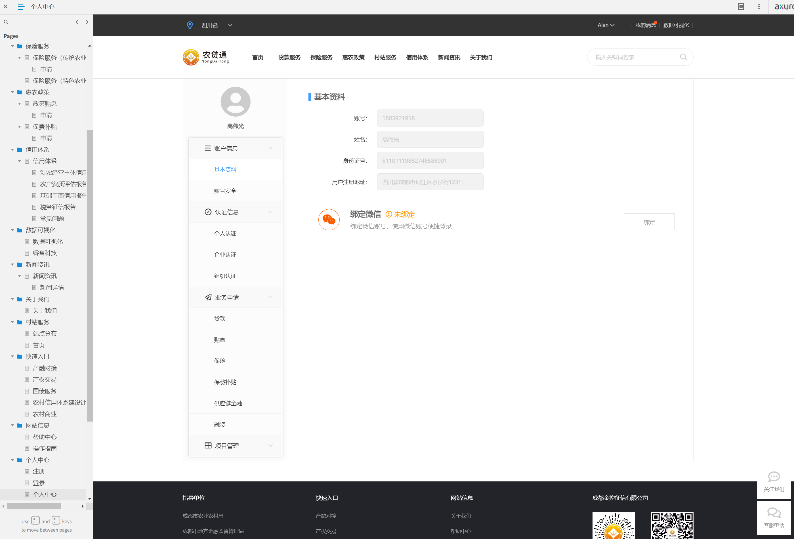Click the magnifier icon in the keyword search box
Viewport: 794px width, 539px height.
pos(683,57)
